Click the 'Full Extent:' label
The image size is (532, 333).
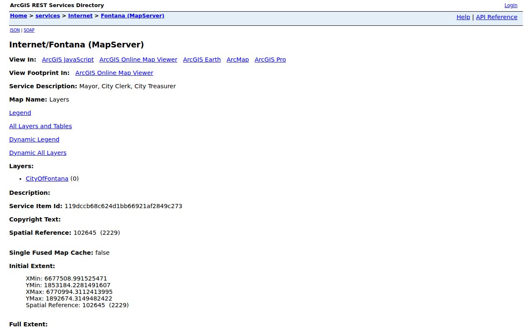28,324
